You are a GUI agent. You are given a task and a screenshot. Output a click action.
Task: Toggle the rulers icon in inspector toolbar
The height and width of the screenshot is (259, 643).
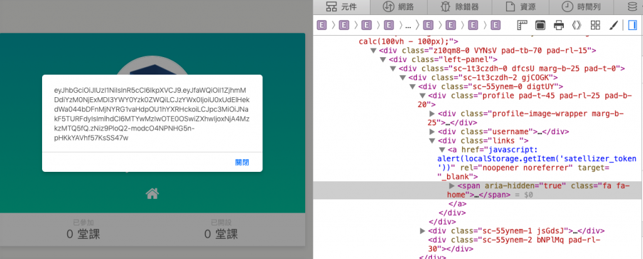pos(522,26)
